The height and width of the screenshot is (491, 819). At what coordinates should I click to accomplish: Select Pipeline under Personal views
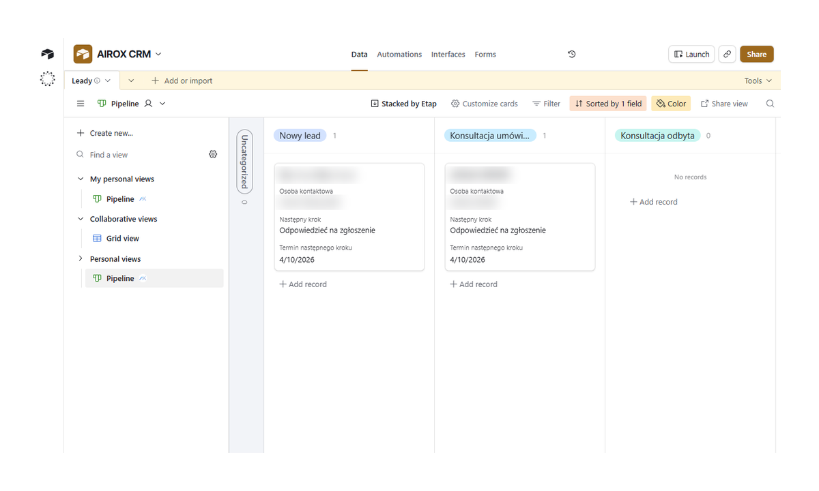(154, 278)
